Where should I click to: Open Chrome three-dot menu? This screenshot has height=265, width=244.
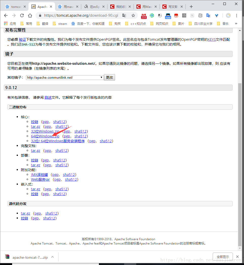[x=237, y=15]
